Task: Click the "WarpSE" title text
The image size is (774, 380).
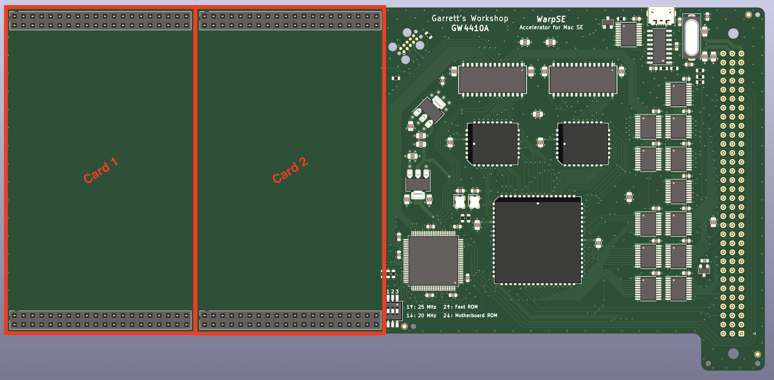Action: [x=551, y=19]
